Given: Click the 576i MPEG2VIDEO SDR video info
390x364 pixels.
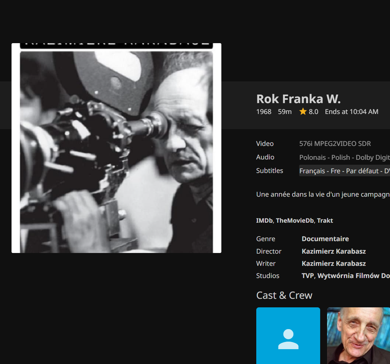Looking at the screenshot, I should [335, 144].
